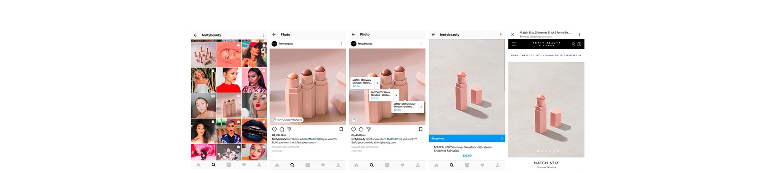Send the post with product tags
The height and width of the screenshot is (173, 778).
coord(369,129)
